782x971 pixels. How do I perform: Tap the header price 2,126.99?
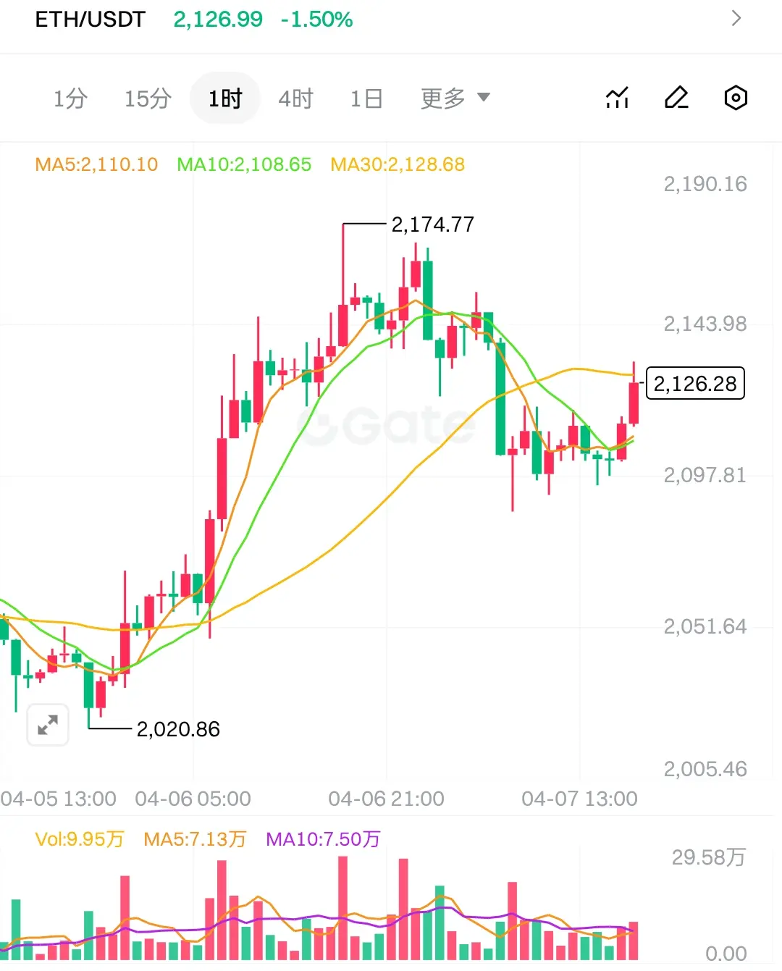[218, 20]
